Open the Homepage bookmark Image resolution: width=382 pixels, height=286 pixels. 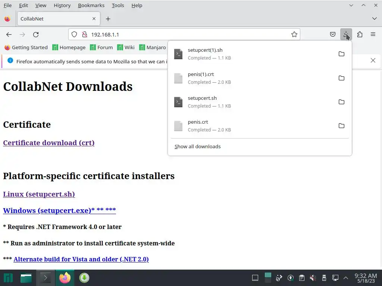(x=69, y=47)
